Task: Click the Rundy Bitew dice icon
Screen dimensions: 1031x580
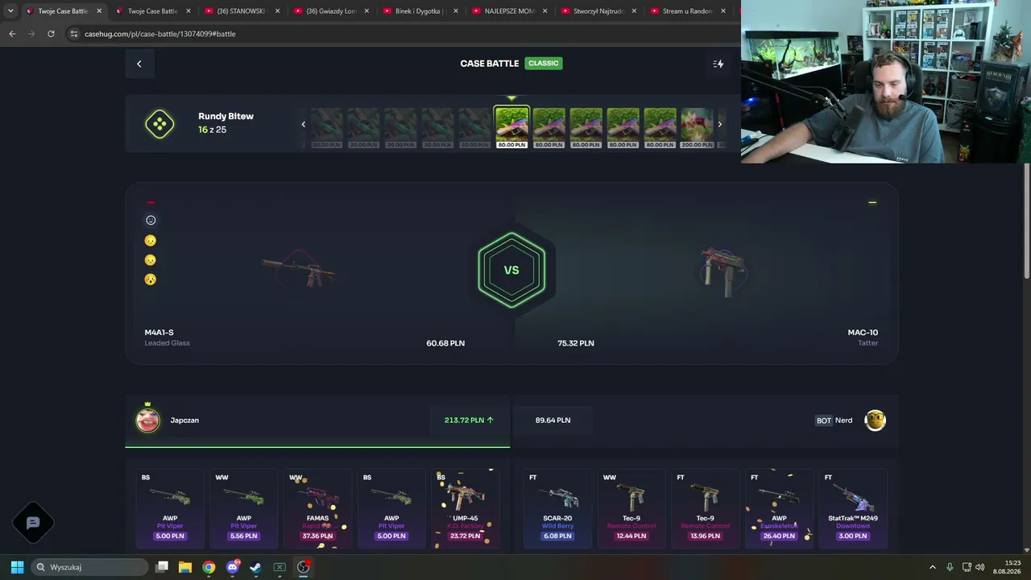Action: (x=159, y=123)
